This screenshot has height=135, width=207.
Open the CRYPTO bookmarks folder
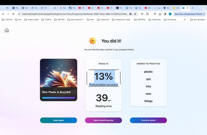pyautogui.click(x=7, y=20)
